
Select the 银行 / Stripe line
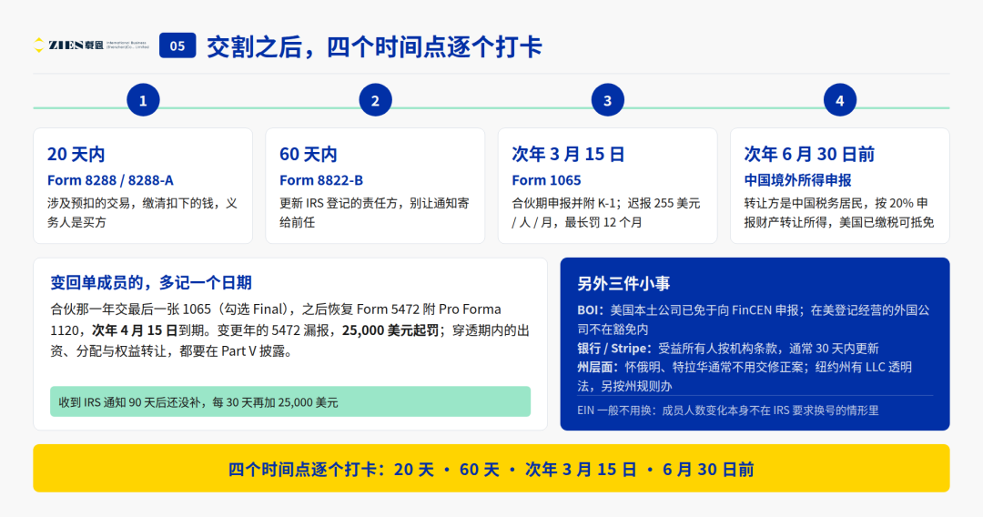tap(728, 349)
